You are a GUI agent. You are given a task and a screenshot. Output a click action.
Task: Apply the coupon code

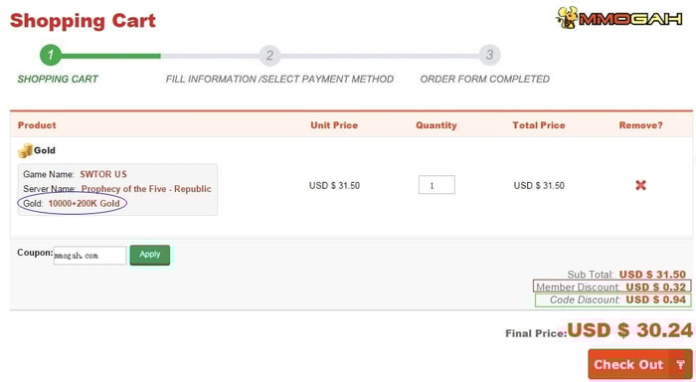pos(149,255)
